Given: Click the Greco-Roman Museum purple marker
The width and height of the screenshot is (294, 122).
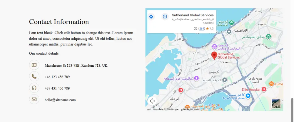Looking at the screenshot, I should 215,46.
